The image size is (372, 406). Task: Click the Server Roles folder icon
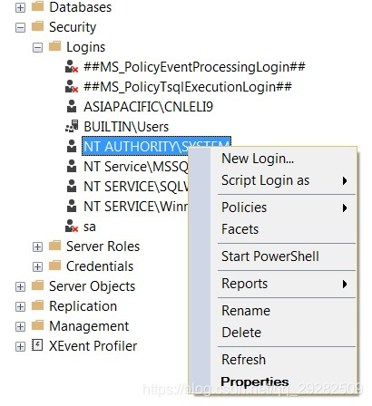(55, 246)
